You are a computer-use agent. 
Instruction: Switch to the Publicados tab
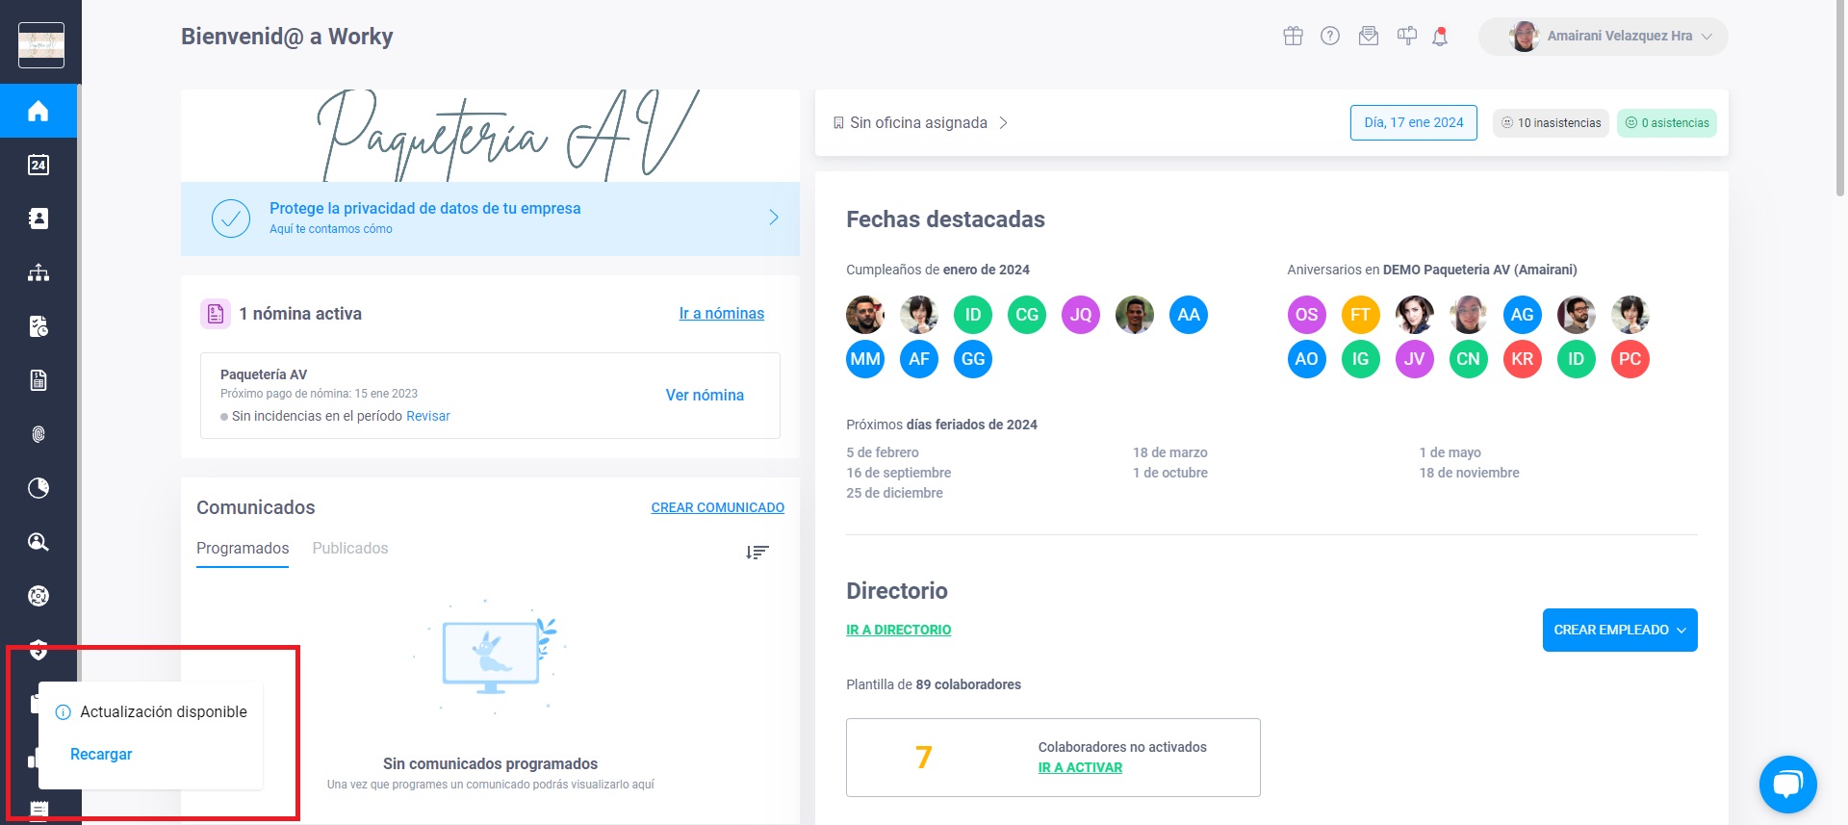point(350,549)
